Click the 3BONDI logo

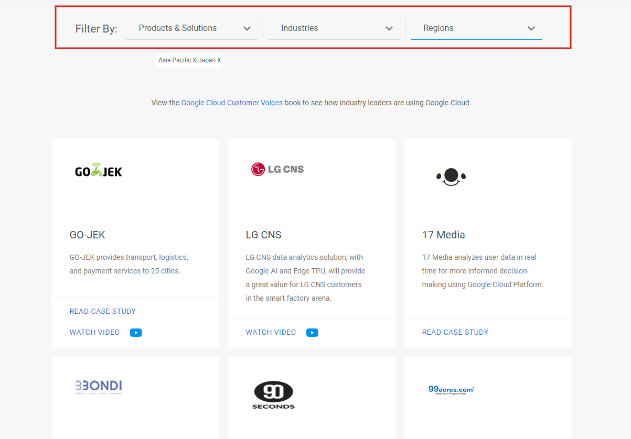click(x=99, y=387)
